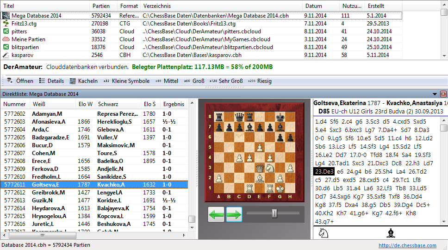Click the bishop icon below the notation
The image size is (448, 250).
[391, 233]
